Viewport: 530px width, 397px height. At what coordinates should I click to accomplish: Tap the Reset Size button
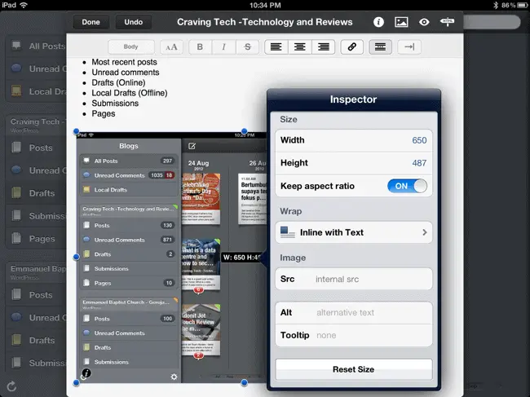coord(354,369)
